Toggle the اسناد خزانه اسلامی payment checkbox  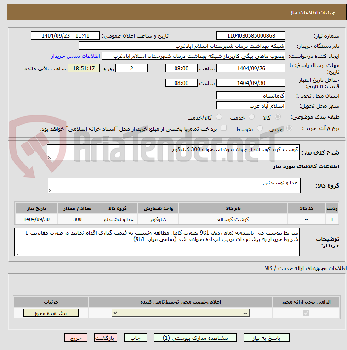pos(223,128)
